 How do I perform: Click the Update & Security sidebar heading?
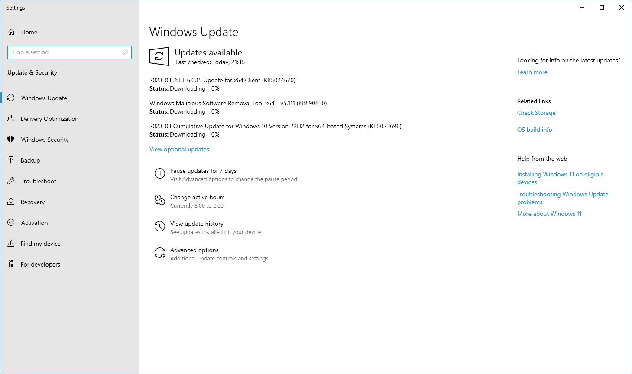point(32,73)
